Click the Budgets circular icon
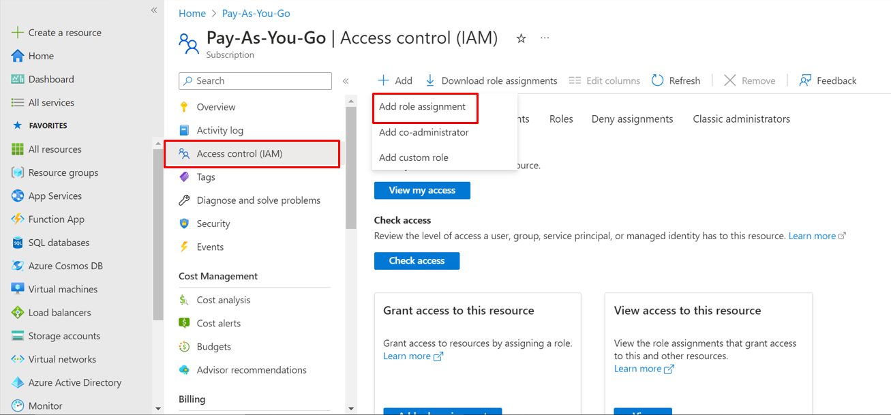 pyautogui.click(x=184, y=346)
